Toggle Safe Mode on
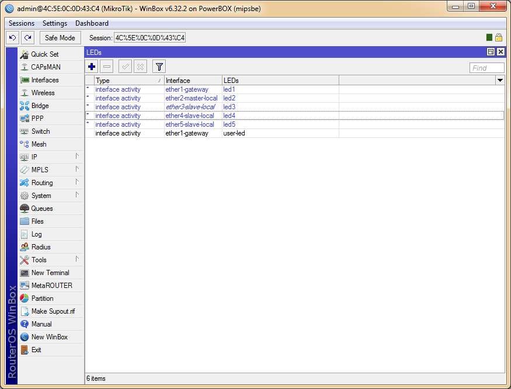The height and width of the screenshot is (389, 511). 60,38
